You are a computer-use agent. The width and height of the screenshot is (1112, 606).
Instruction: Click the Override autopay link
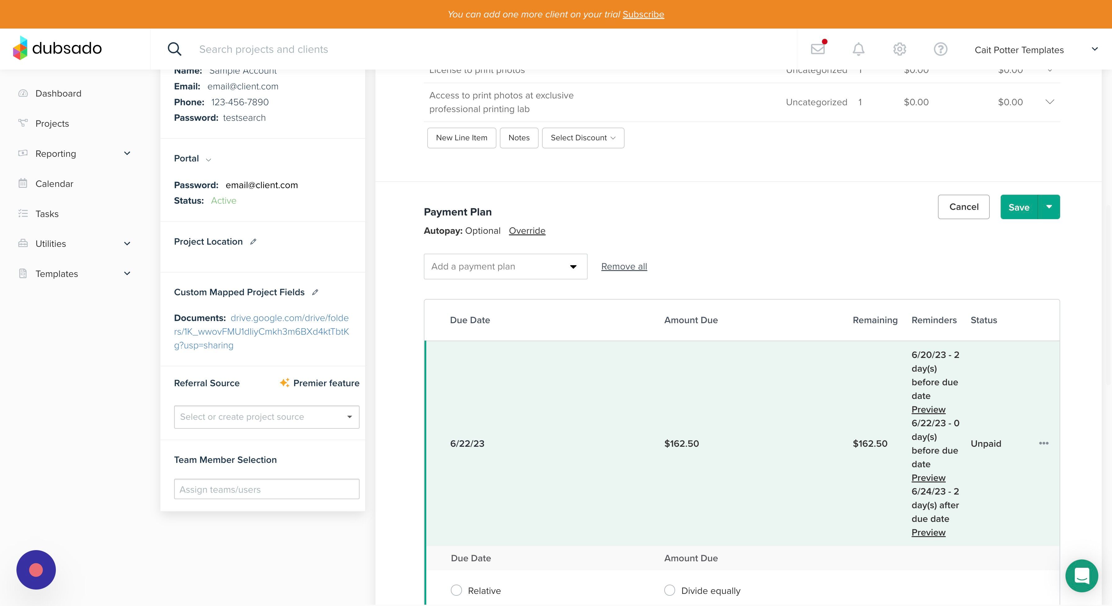click(527, 231)
